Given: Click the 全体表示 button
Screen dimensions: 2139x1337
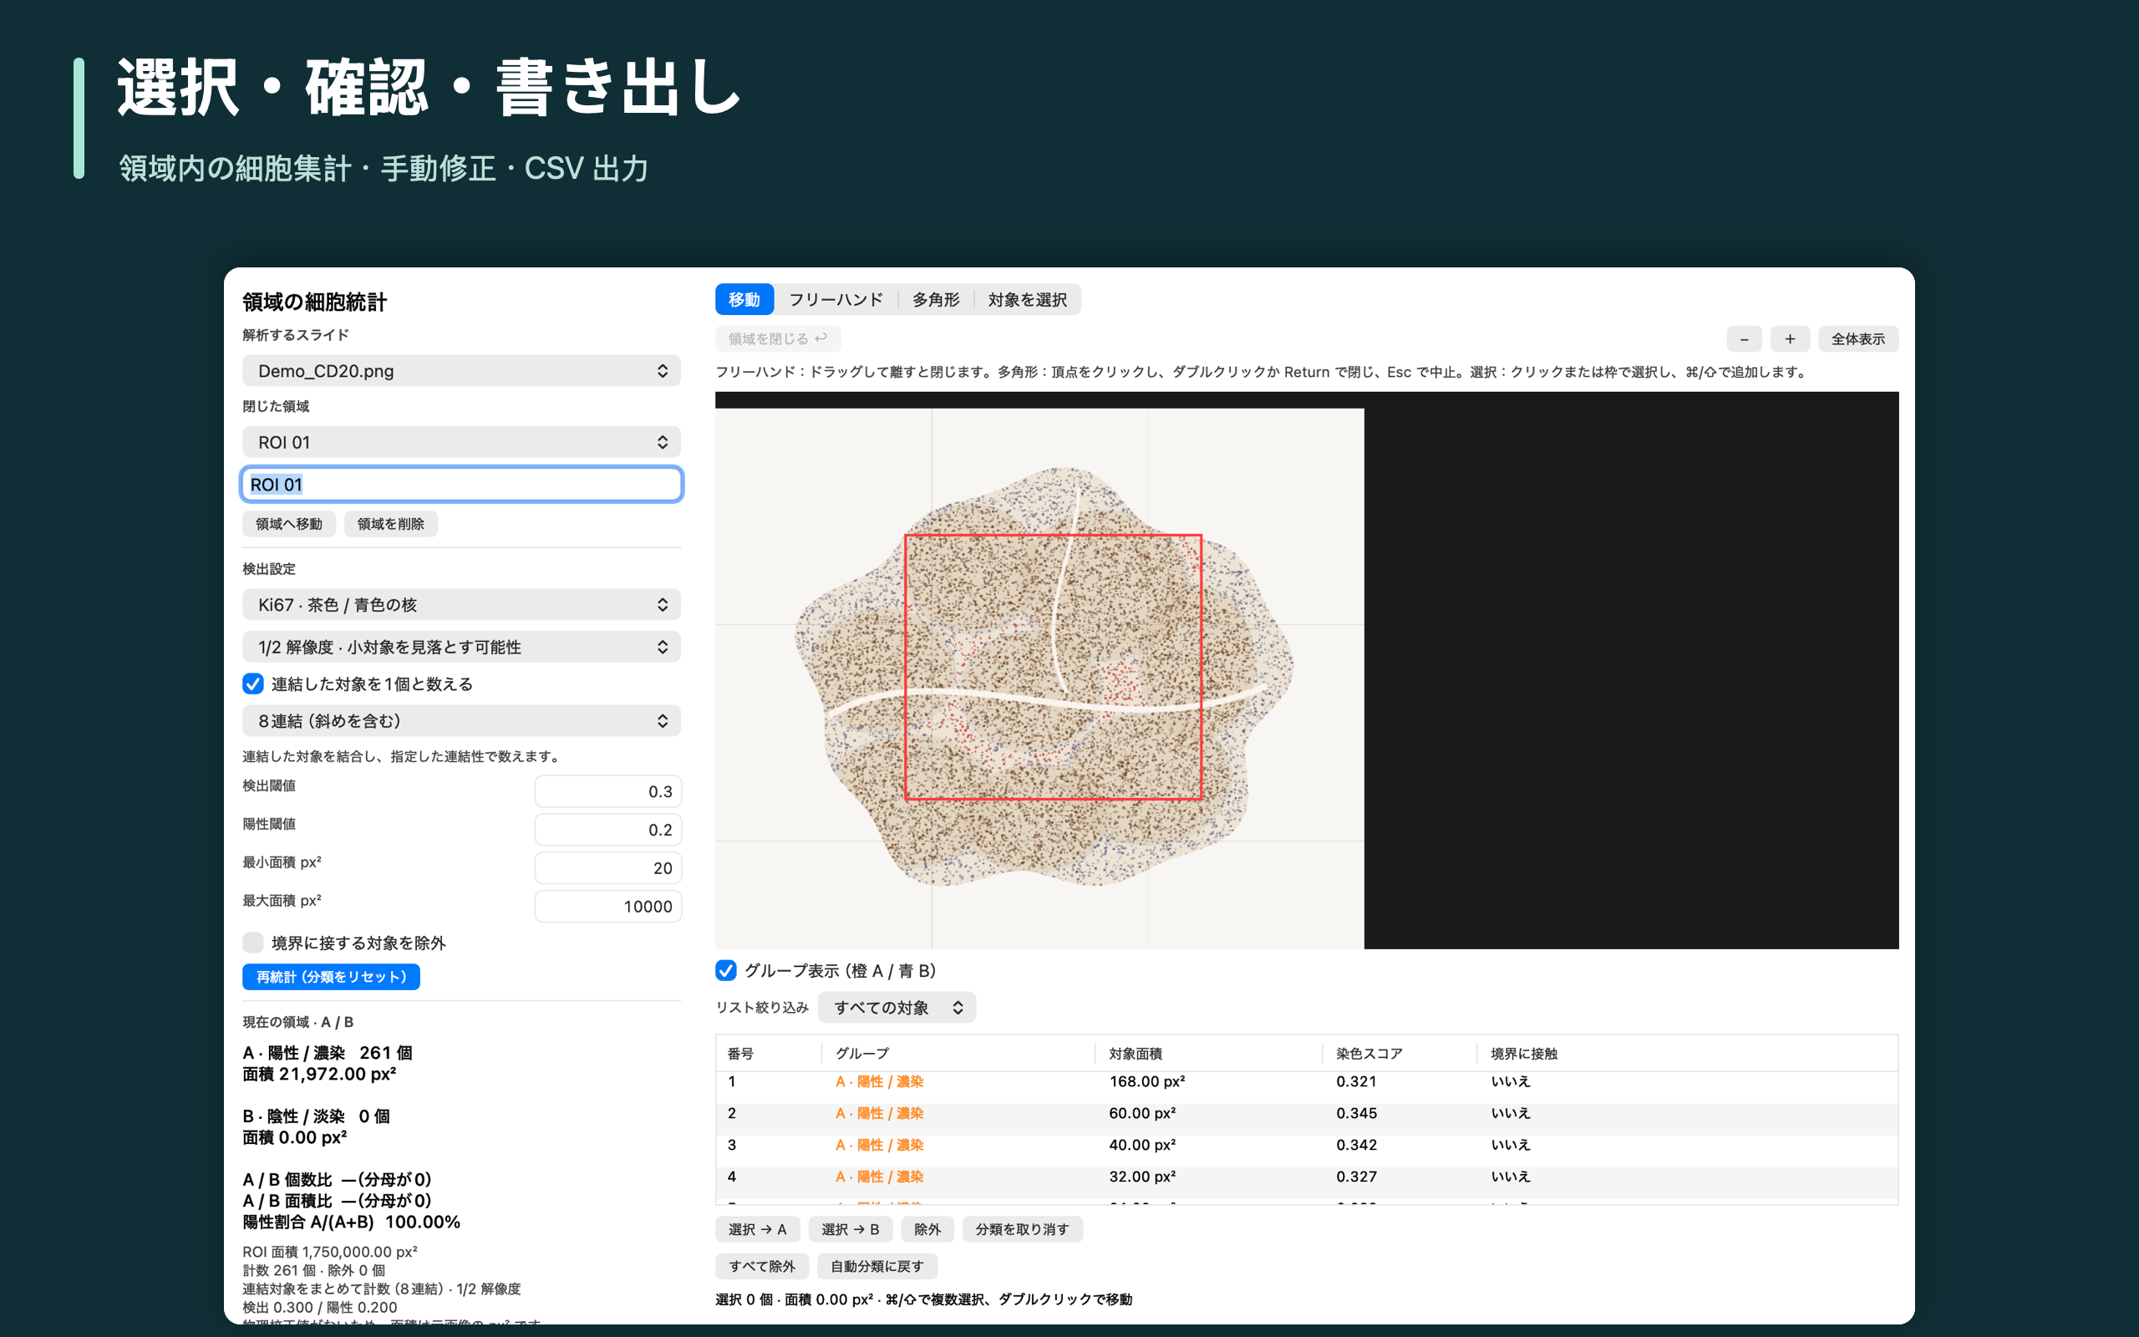Looking at the screenshot, I should [1858, 338].
